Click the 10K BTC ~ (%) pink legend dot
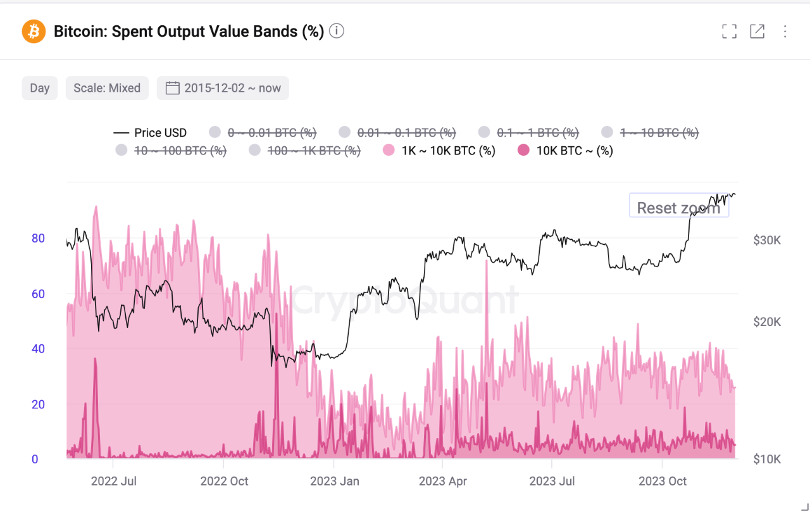Viewport: 810px width, 514px height. click(x=523, y=151)
